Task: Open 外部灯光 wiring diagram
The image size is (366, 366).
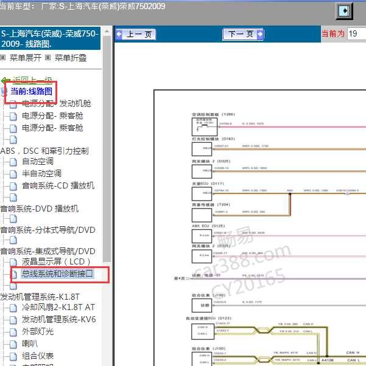Action: (38, 331)
